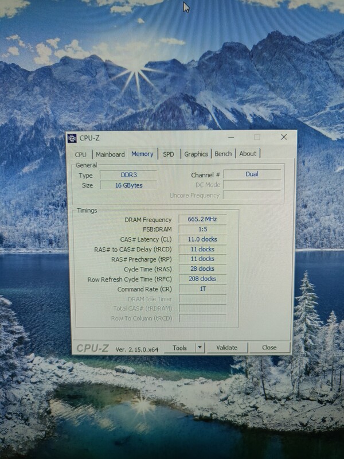Open the Graphics tab
Viewport: 344px width, 459px height.
196,154
